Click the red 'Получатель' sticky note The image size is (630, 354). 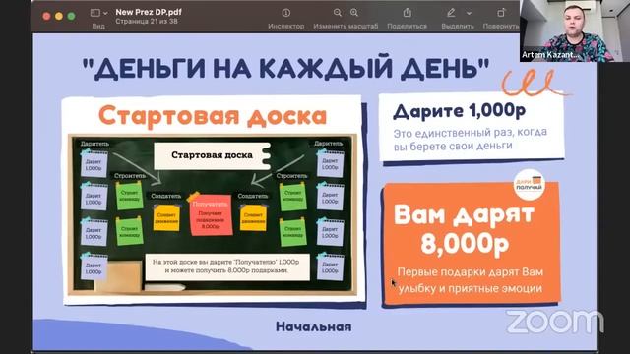click(x=211, y=215)
